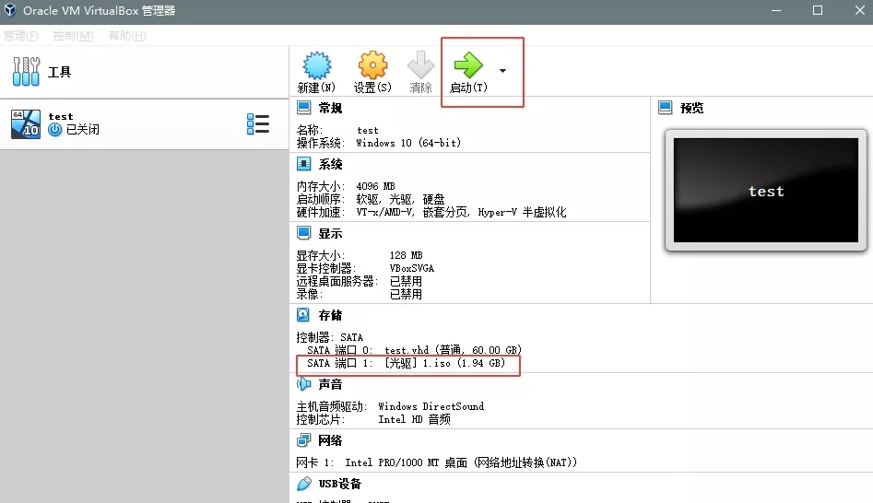
Task: Click the VBoxSVGA graphics controller value
Action: [411, 268]
